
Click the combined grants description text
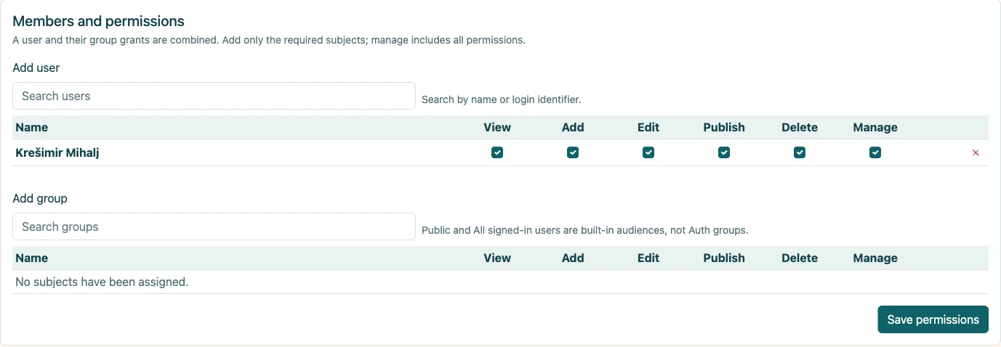269,40
